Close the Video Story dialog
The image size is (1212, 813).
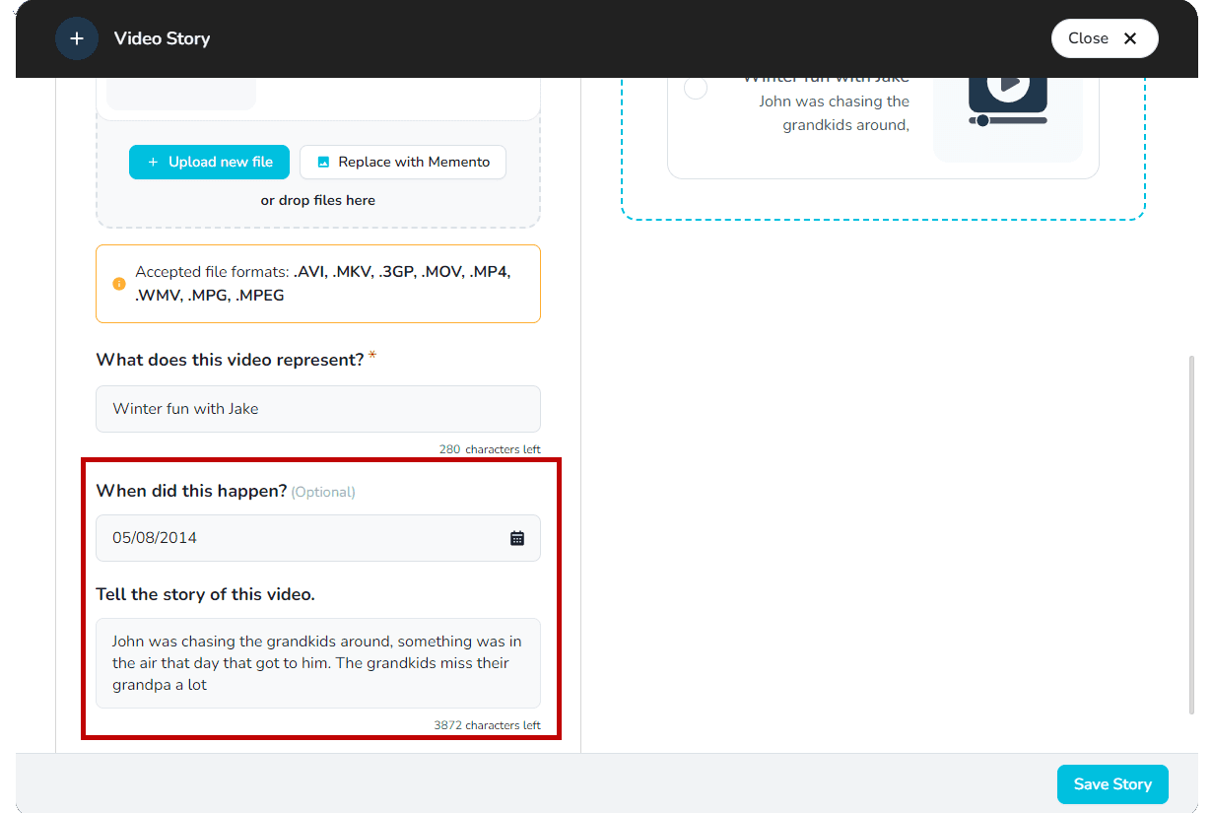tap(1104, 38)
